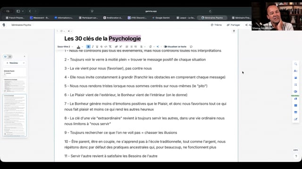Click the highlighted word Psychologie in title
This screenshot has height=169, width=302.
tap(125, 38)
